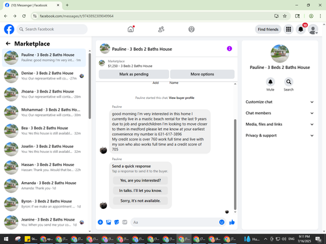Open Jeanine conversation in chat list
Viewport: 326px width, 244px height.
coord(44,222)
